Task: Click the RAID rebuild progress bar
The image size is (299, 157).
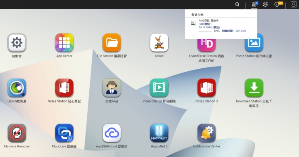Action: (205, 31)
